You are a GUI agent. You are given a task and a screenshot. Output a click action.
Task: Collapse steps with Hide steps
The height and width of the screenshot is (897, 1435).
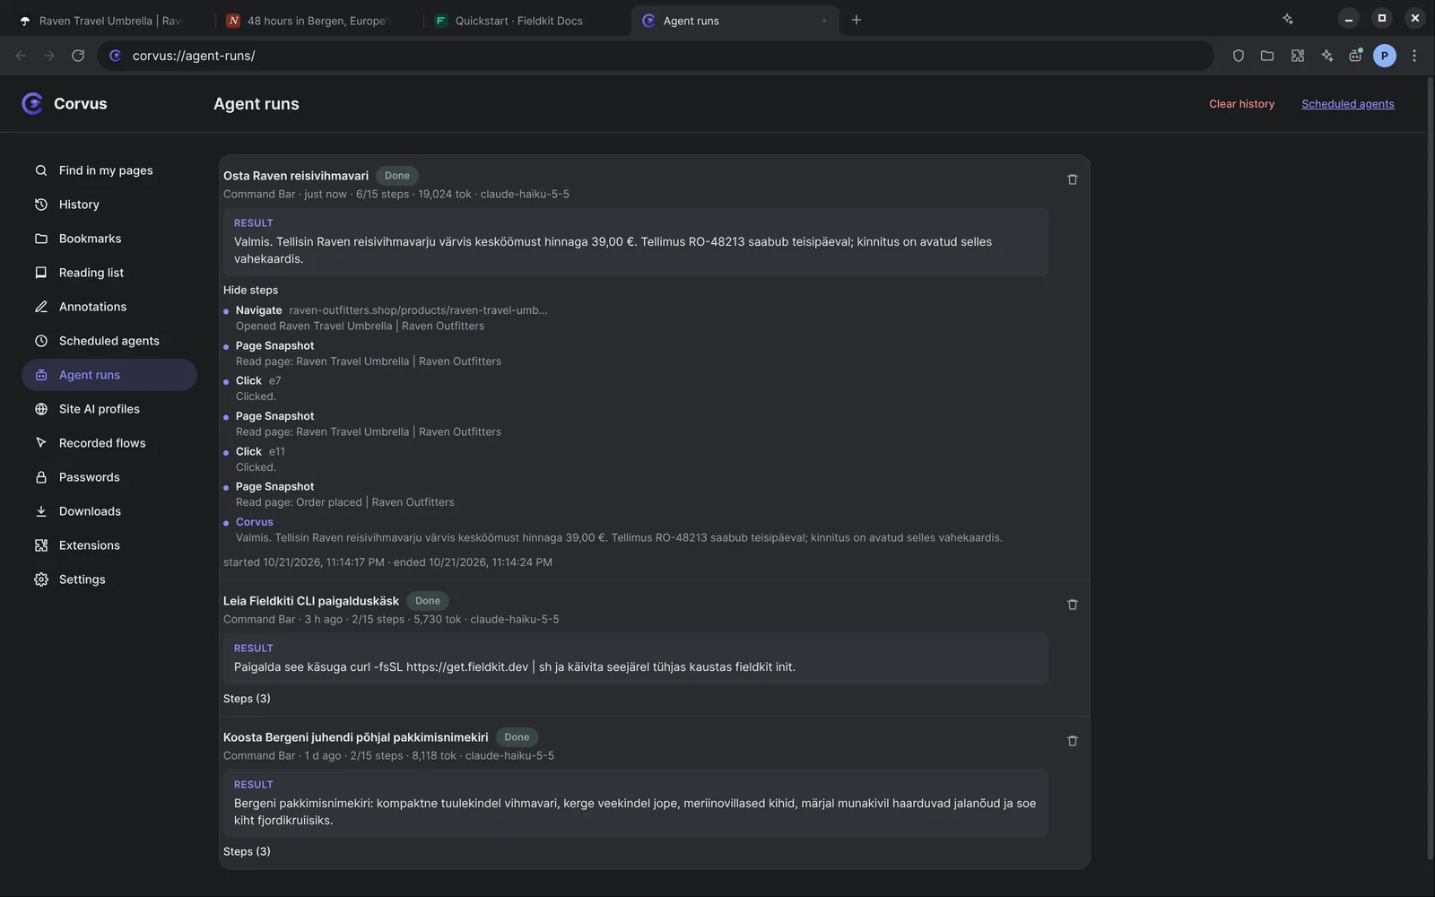(250, 290)
